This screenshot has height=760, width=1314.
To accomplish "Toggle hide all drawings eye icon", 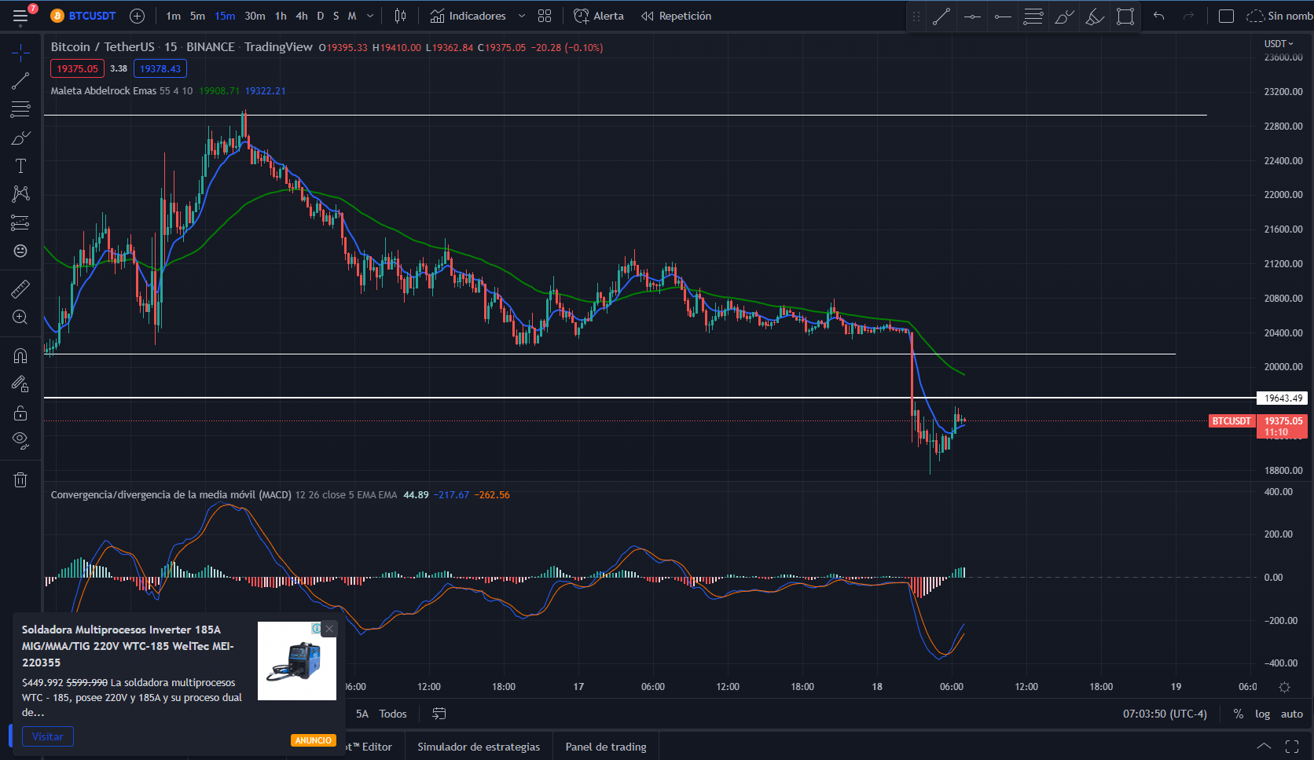I will [x=20, y=440].
